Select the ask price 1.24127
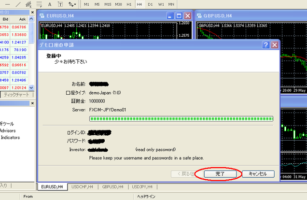307x200 pixels. point(19,42)
